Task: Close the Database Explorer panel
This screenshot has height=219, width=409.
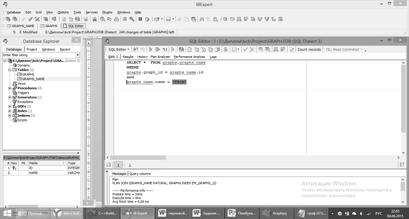Action: click(76, 40)
